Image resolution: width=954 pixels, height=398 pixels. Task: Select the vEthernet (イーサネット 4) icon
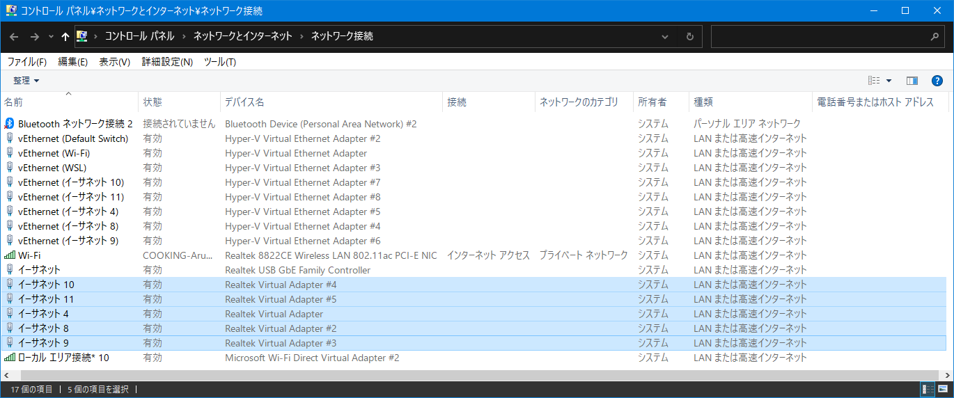(x=9, y=212)
